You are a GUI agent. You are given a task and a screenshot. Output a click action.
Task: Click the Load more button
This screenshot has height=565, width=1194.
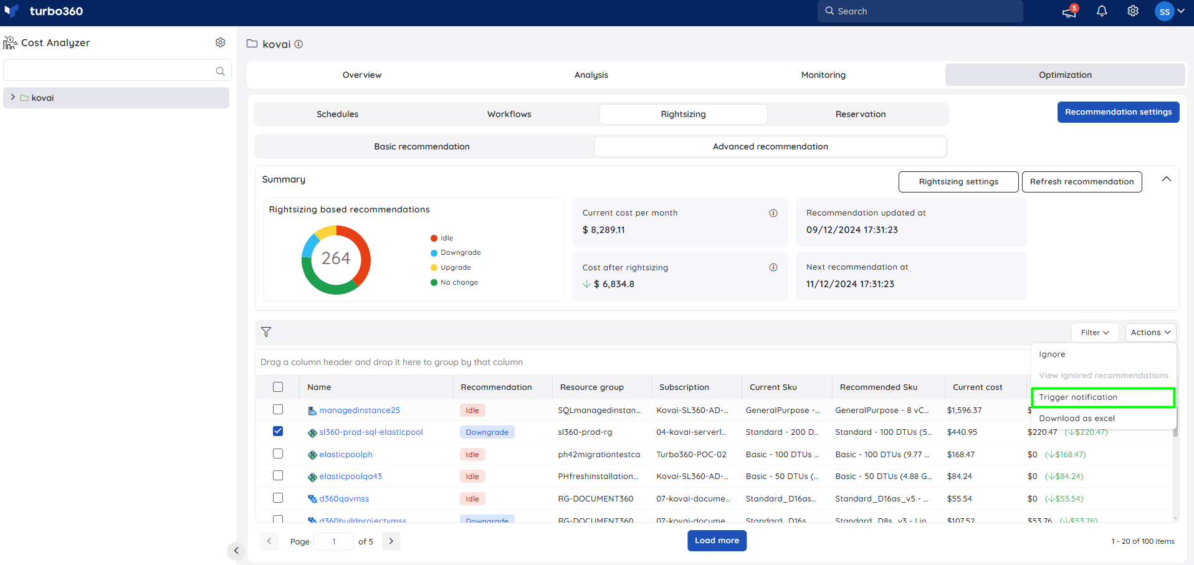click(717, 541)
